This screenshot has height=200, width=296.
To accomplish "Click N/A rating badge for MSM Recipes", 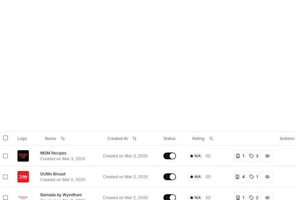I will click(195, 156).
